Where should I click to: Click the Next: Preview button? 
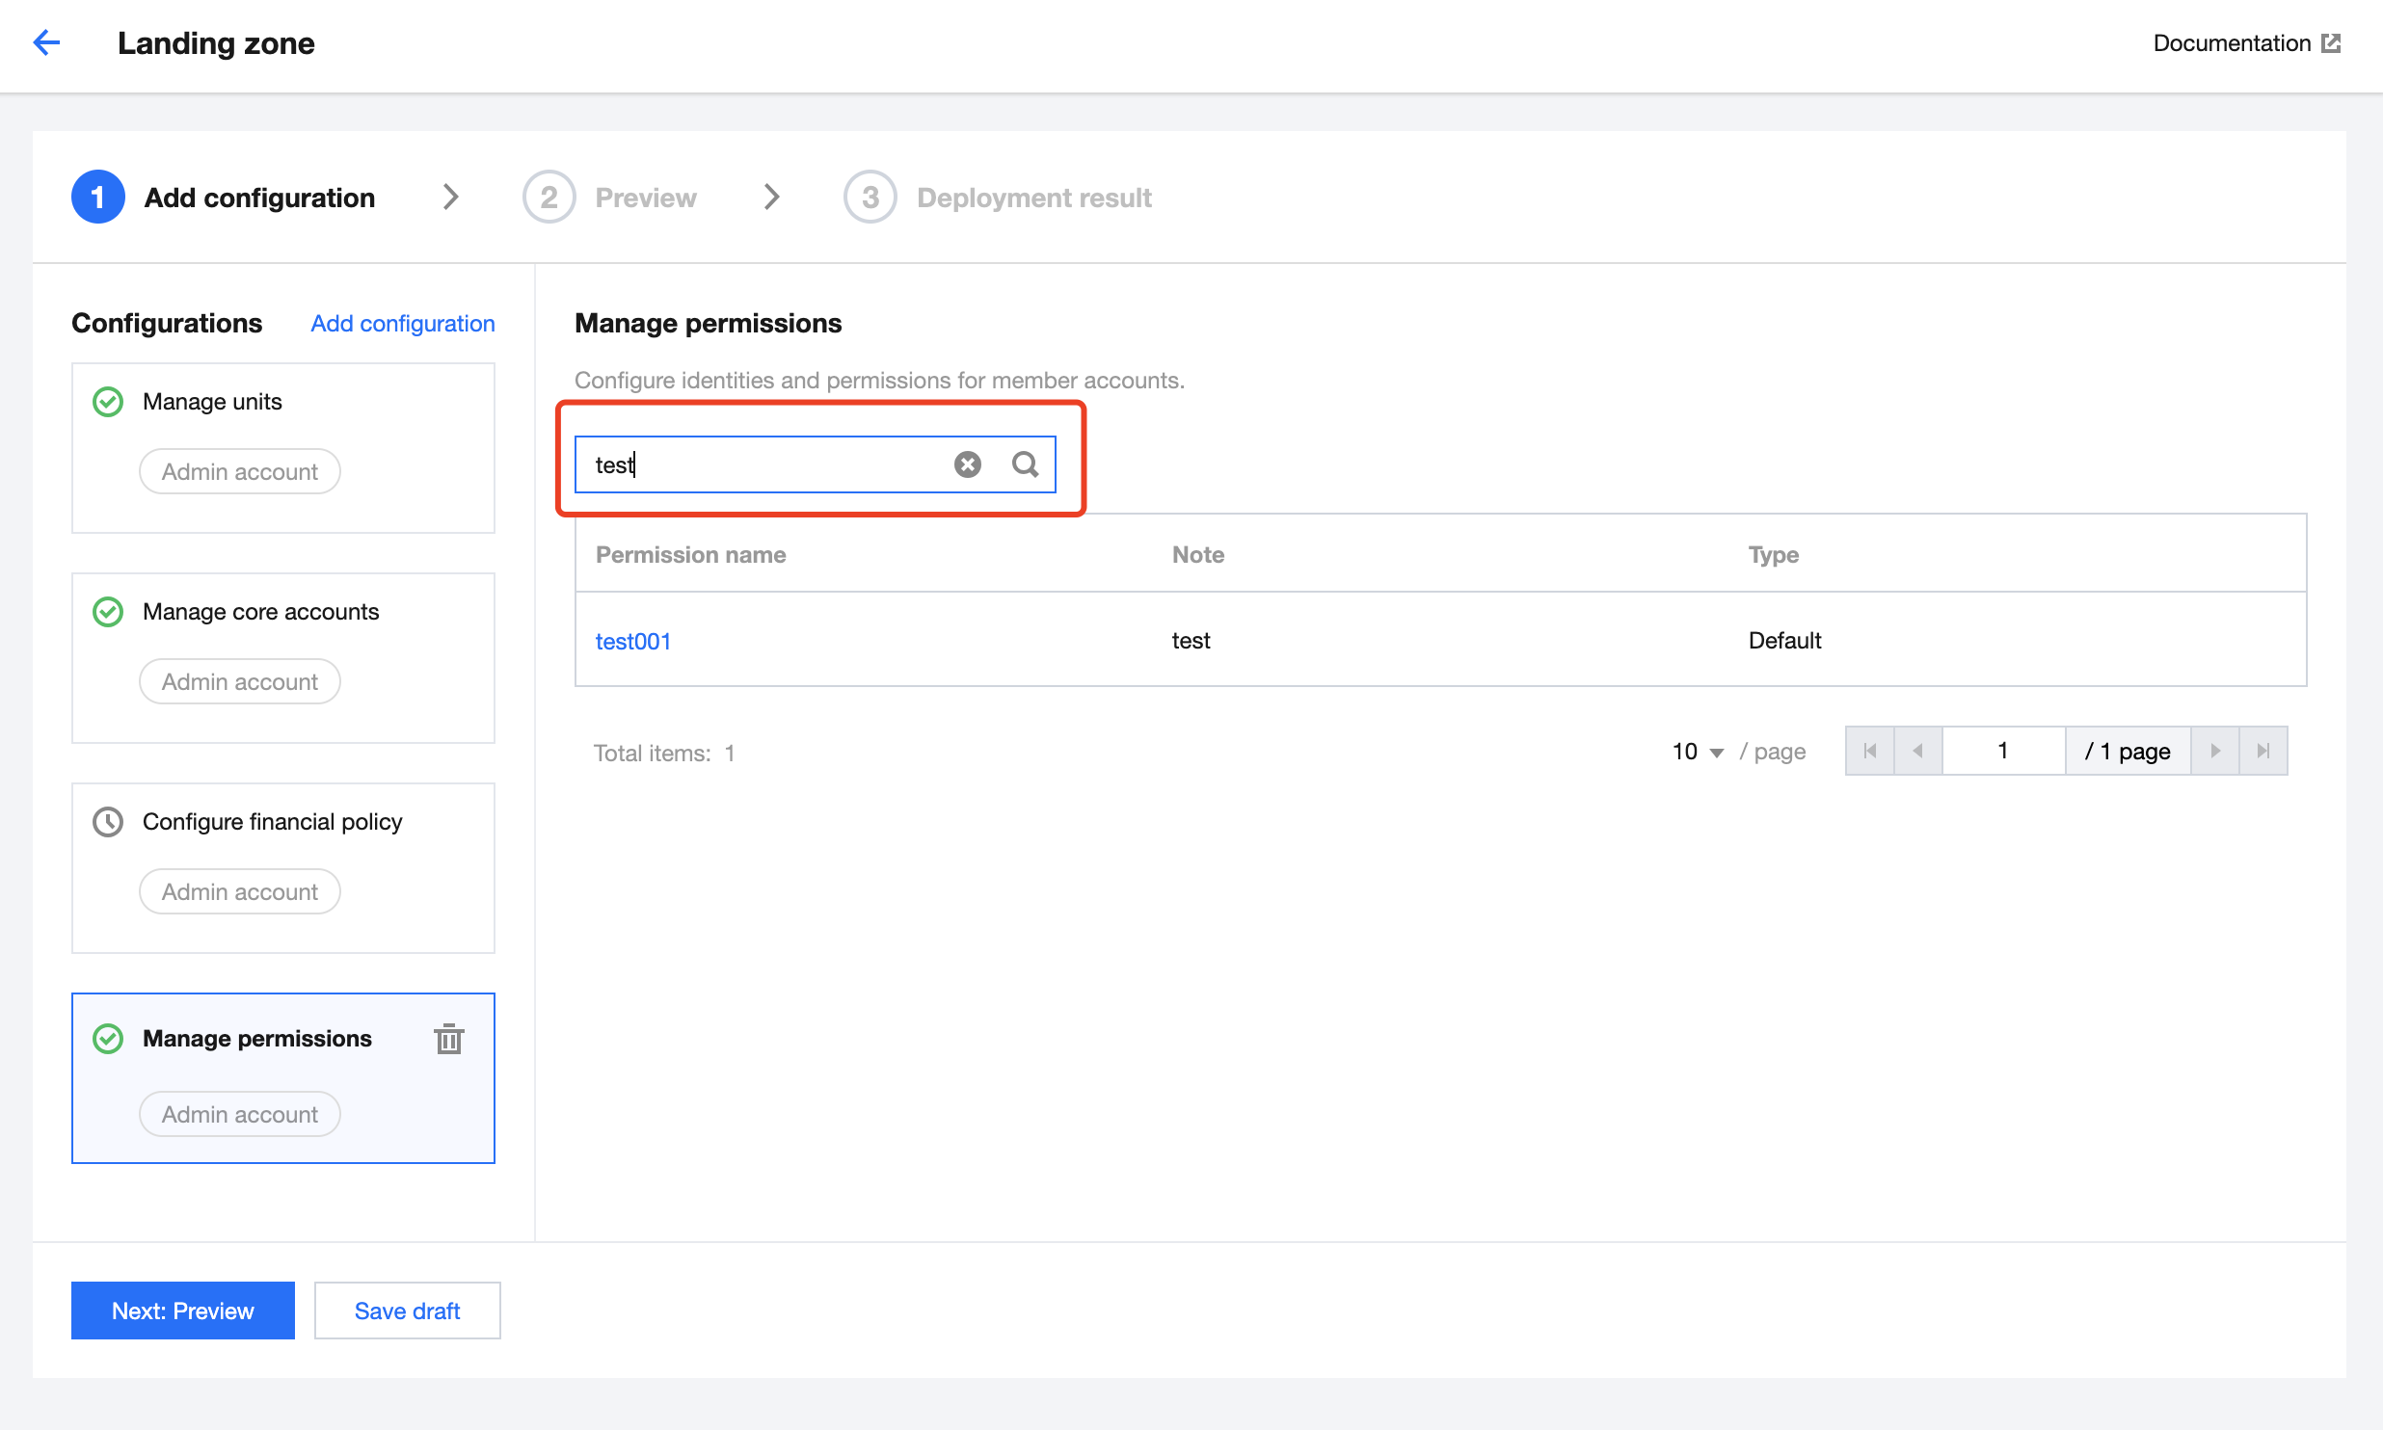182,1311
